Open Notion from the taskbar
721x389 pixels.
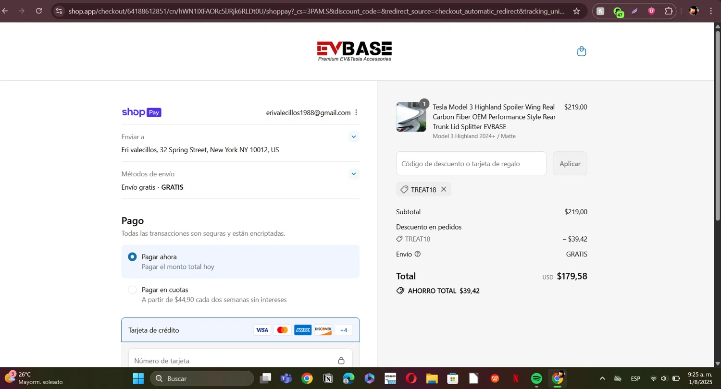328,378
